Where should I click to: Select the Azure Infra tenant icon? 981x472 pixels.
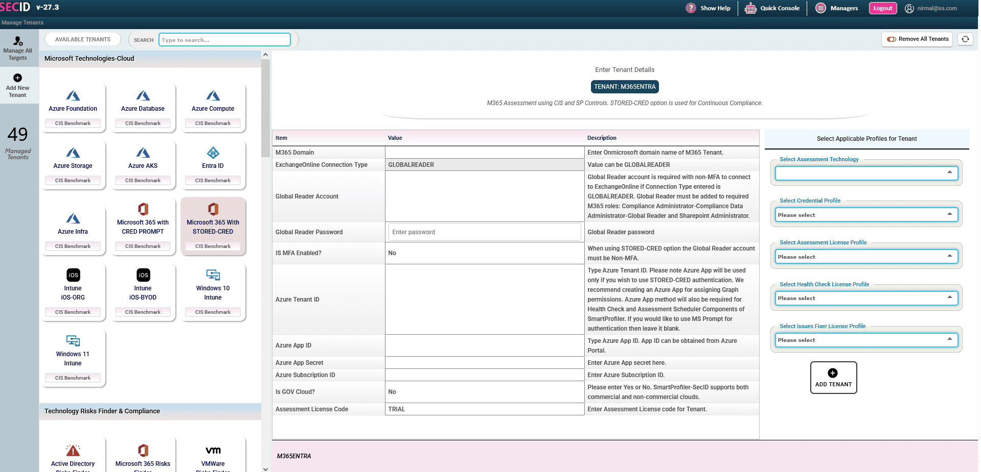click(73, 218)
